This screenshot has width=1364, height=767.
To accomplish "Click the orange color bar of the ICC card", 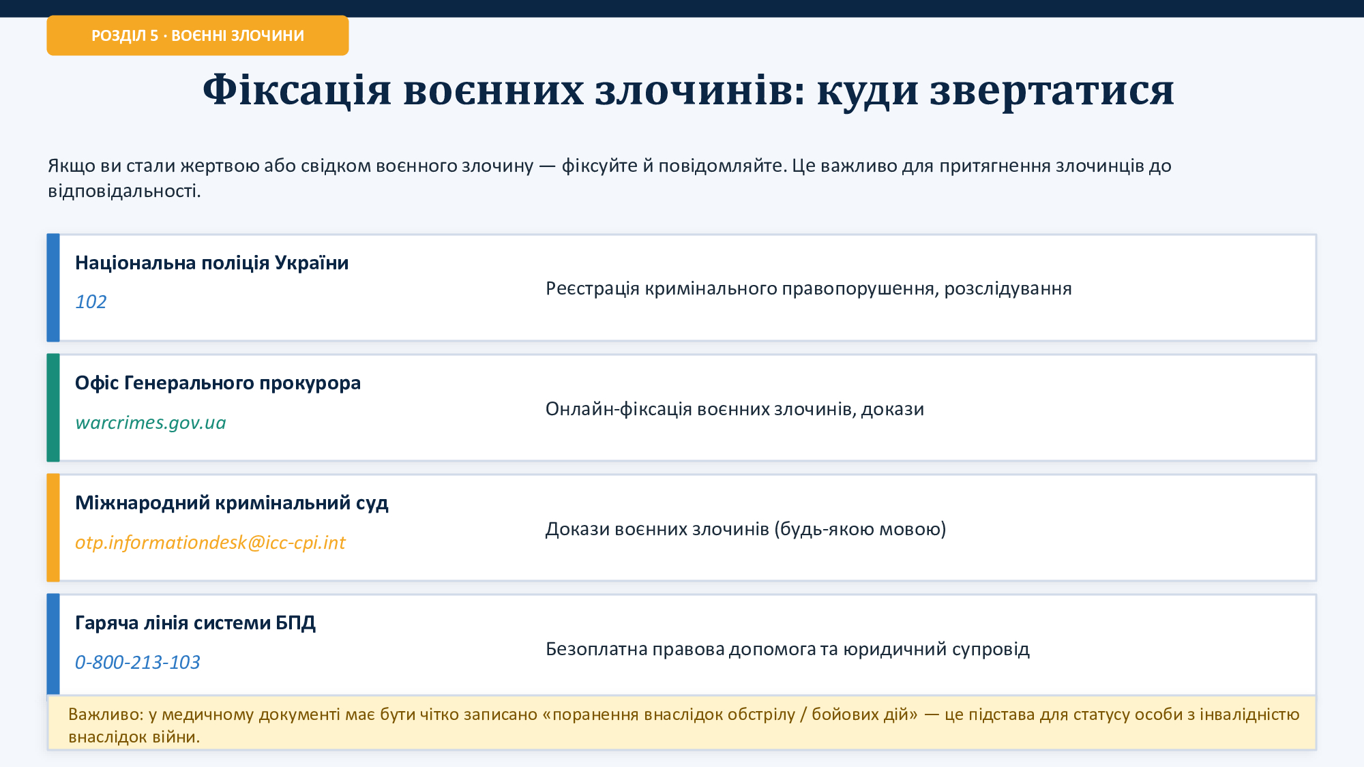I will (x=53, y=527).
